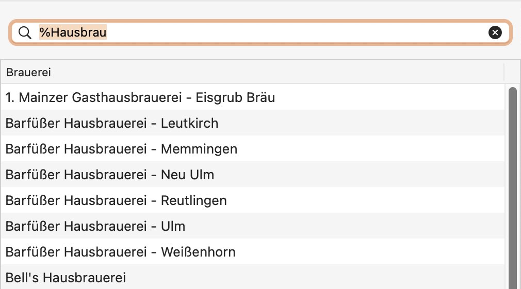Click the word Memmingen in the list

point(199,149)
